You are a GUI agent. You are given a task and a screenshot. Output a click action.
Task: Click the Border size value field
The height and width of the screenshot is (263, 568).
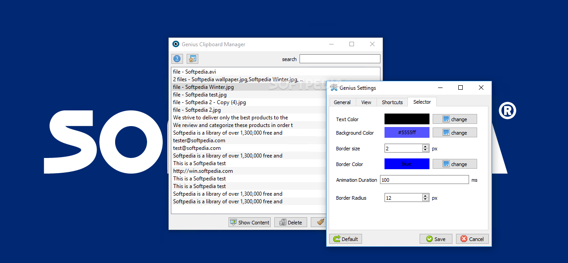point(403,148)
